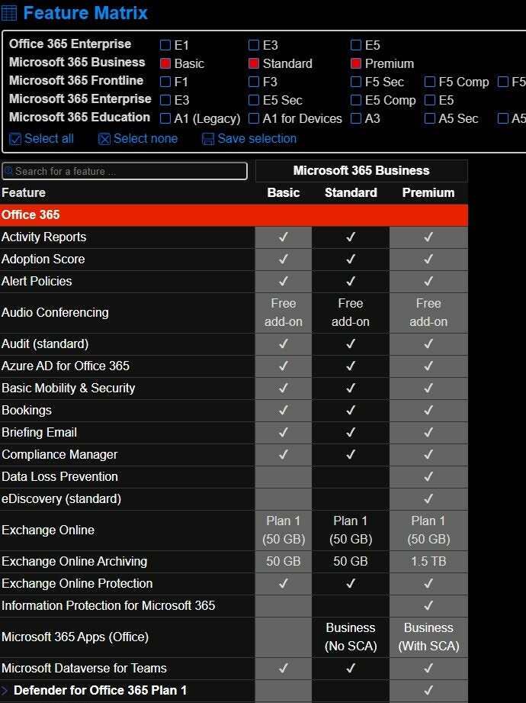526x703 pixels.
Task: Click the Microsoft 365 Business group header
Action: click(x=361, y=170)
